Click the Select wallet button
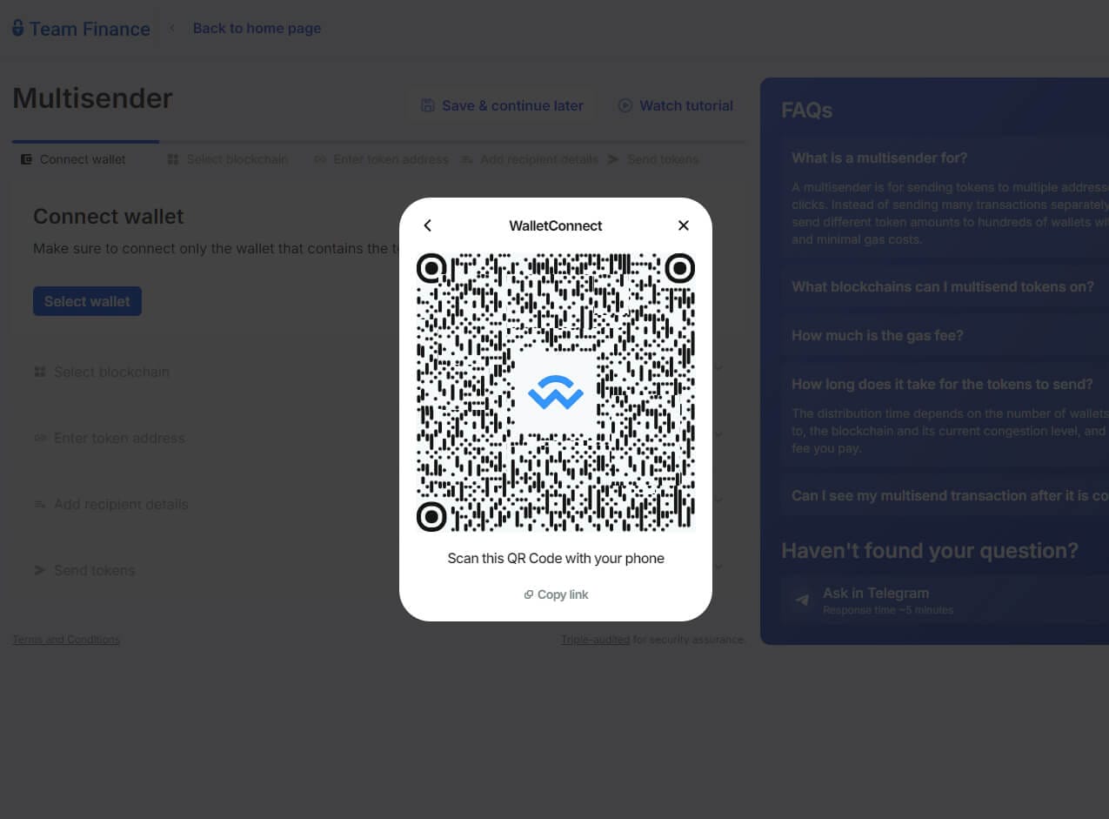 (x=87, y=300)
